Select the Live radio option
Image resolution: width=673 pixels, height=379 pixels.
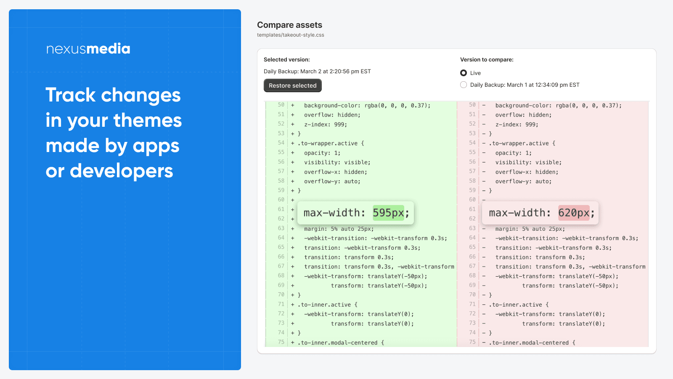(x=464, y=73)
